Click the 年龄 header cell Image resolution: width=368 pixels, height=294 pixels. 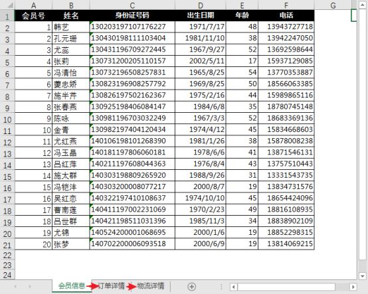pos(242,15)
